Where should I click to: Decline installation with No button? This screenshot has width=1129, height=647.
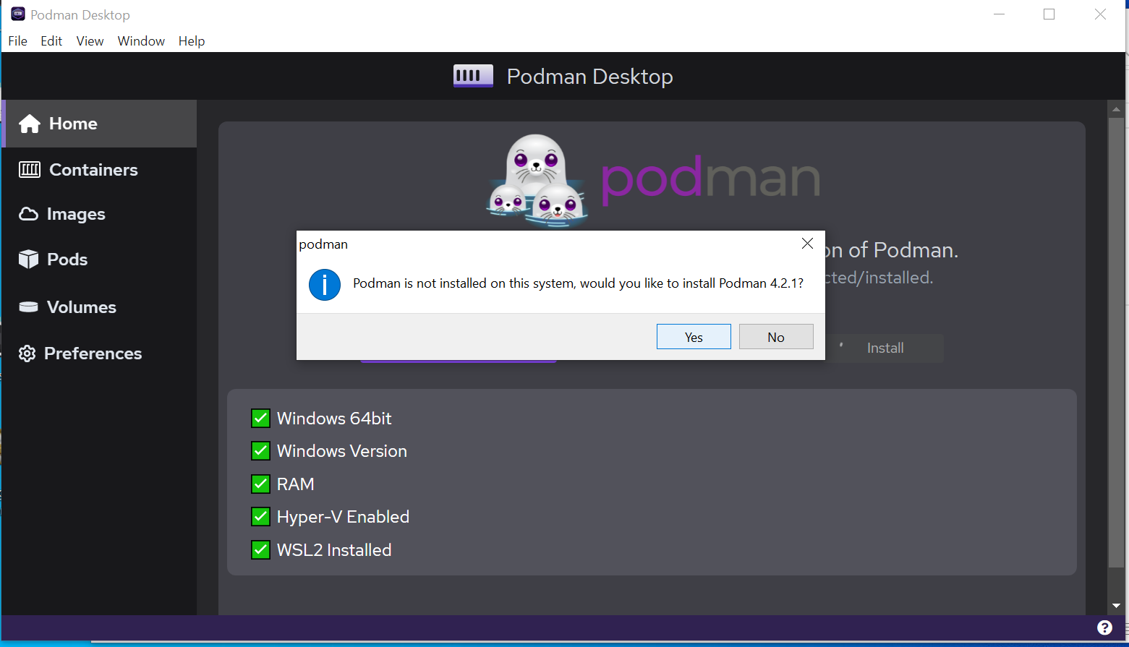pyautogui.click(x=776, y=337)
